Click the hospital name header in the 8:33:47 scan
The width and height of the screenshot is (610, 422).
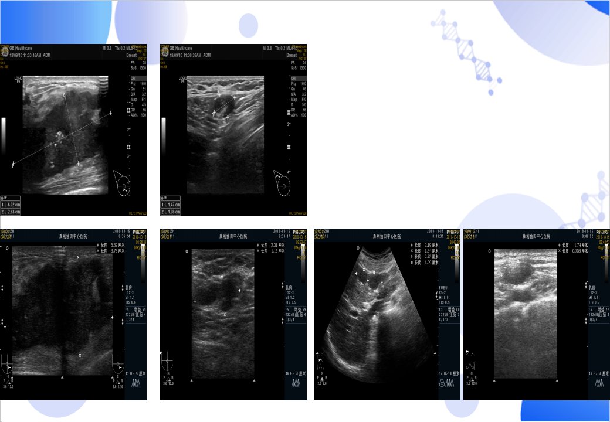(233, 236)
